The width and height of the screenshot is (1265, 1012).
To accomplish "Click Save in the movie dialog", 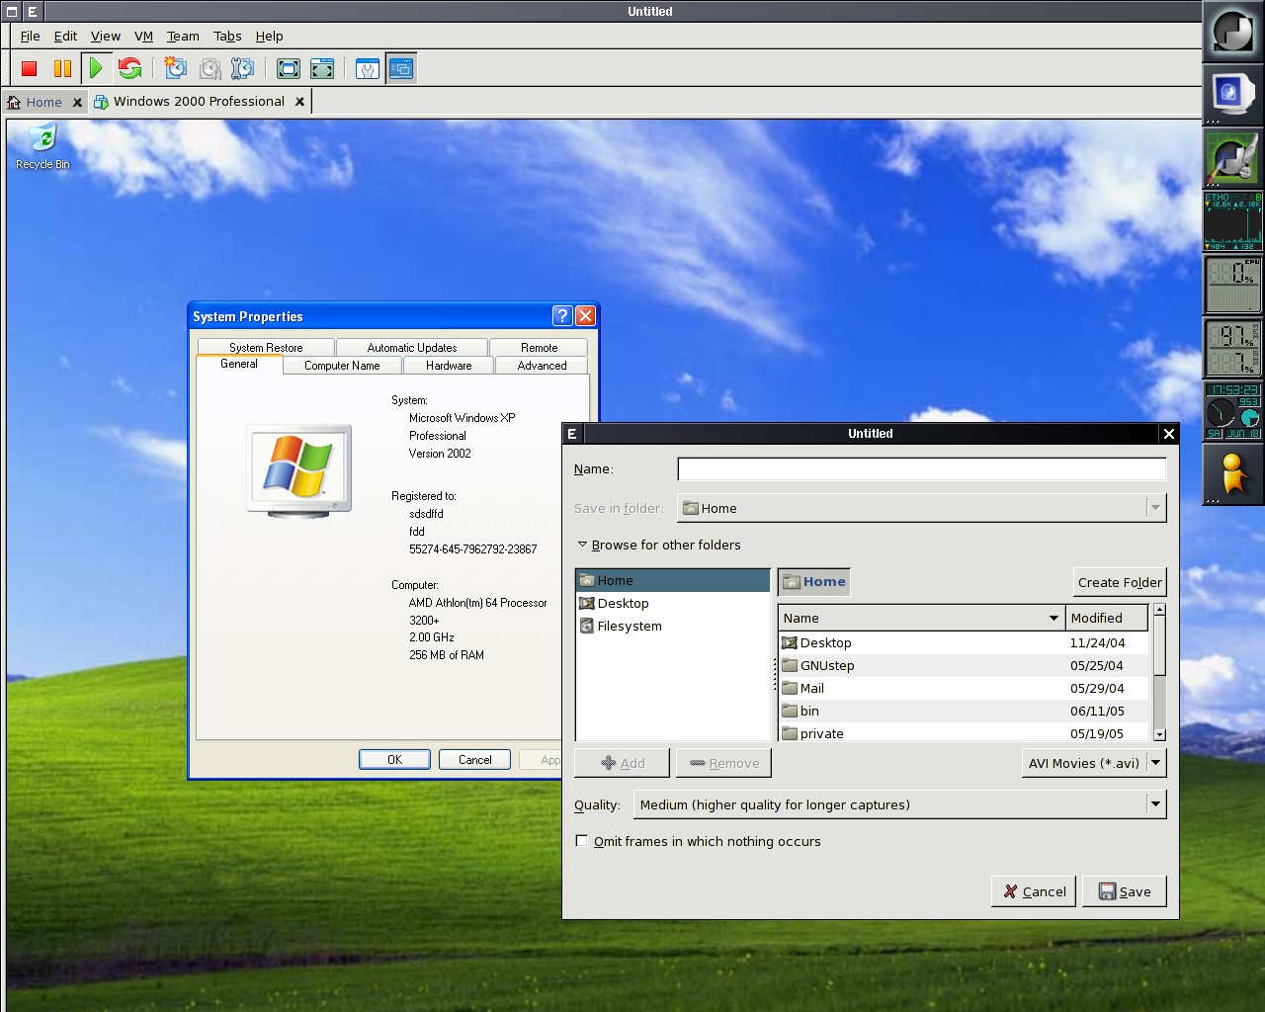I will point(1125,891).
